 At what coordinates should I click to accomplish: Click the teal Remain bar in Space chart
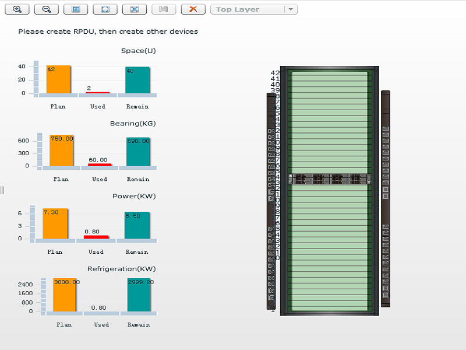pos(137,80)
